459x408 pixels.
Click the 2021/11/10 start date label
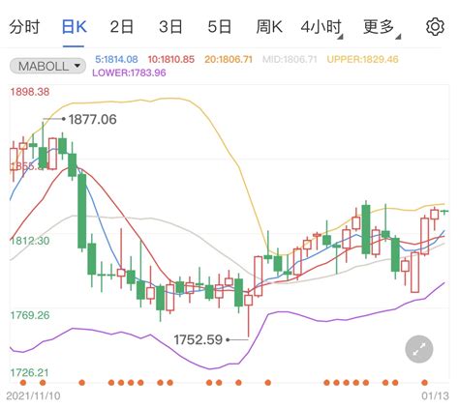point(33,396)
